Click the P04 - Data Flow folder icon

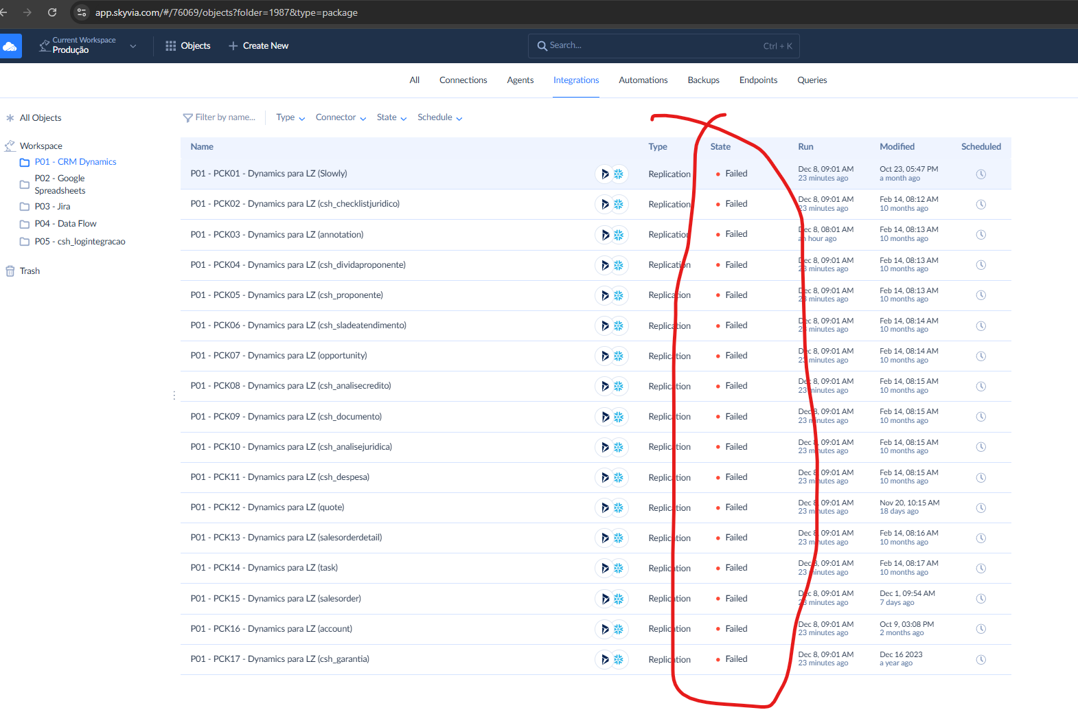tap(25, 224)
